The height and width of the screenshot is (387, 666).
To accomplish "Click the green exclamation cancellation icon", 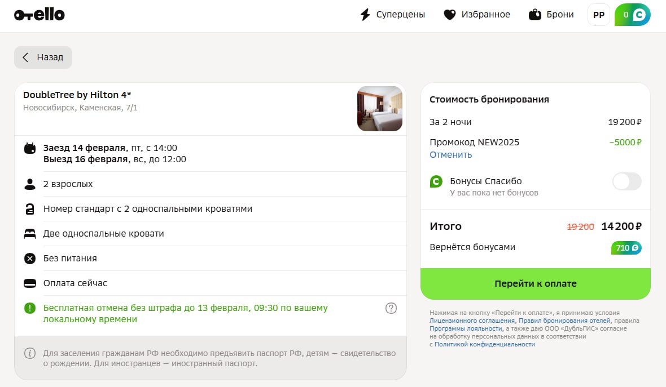I will click(30, 308).
